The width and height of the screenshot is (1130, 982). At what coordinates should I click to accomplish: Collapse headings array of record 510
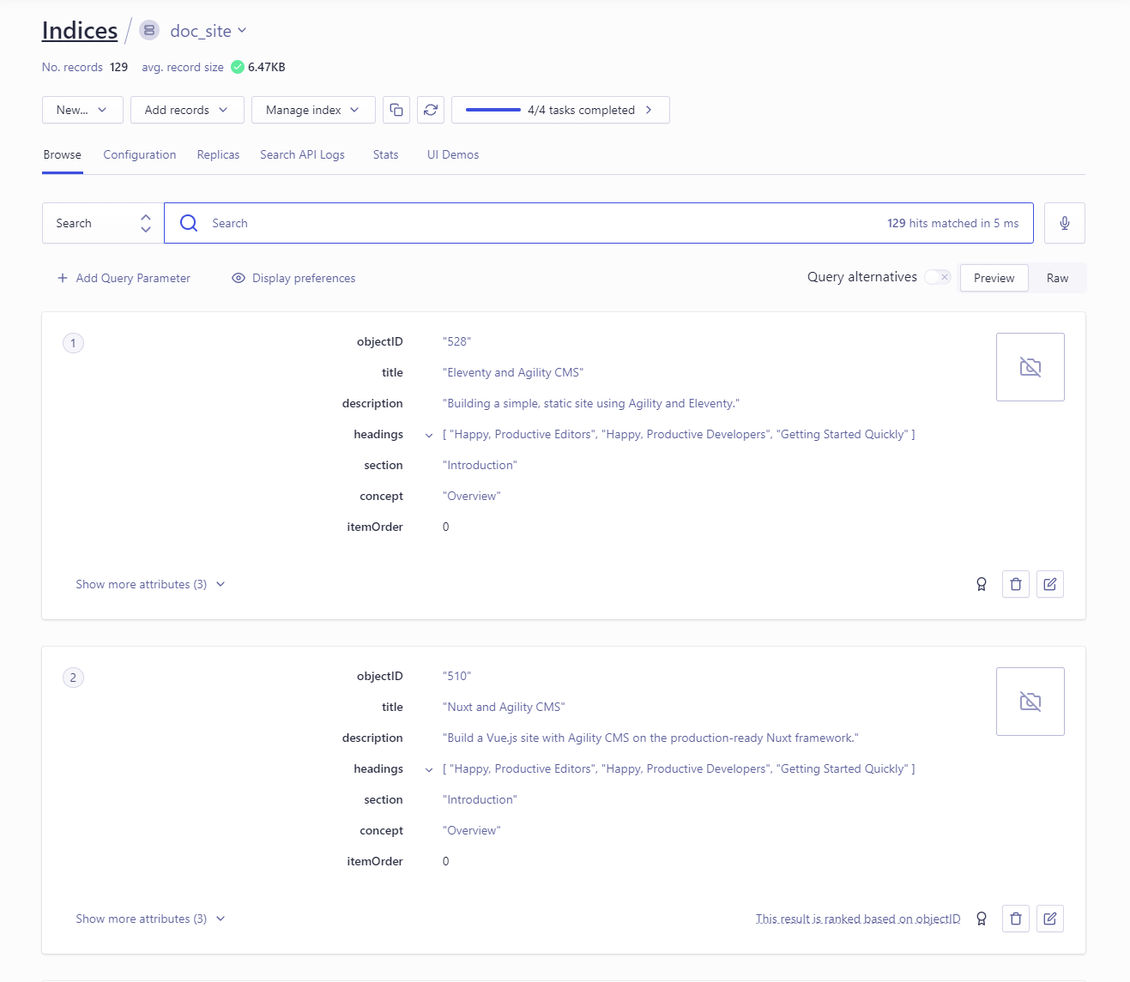click(429, 769)
